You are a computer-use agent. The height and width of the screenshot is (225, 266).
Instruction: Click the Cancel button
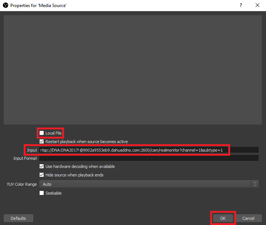point(248,218)
